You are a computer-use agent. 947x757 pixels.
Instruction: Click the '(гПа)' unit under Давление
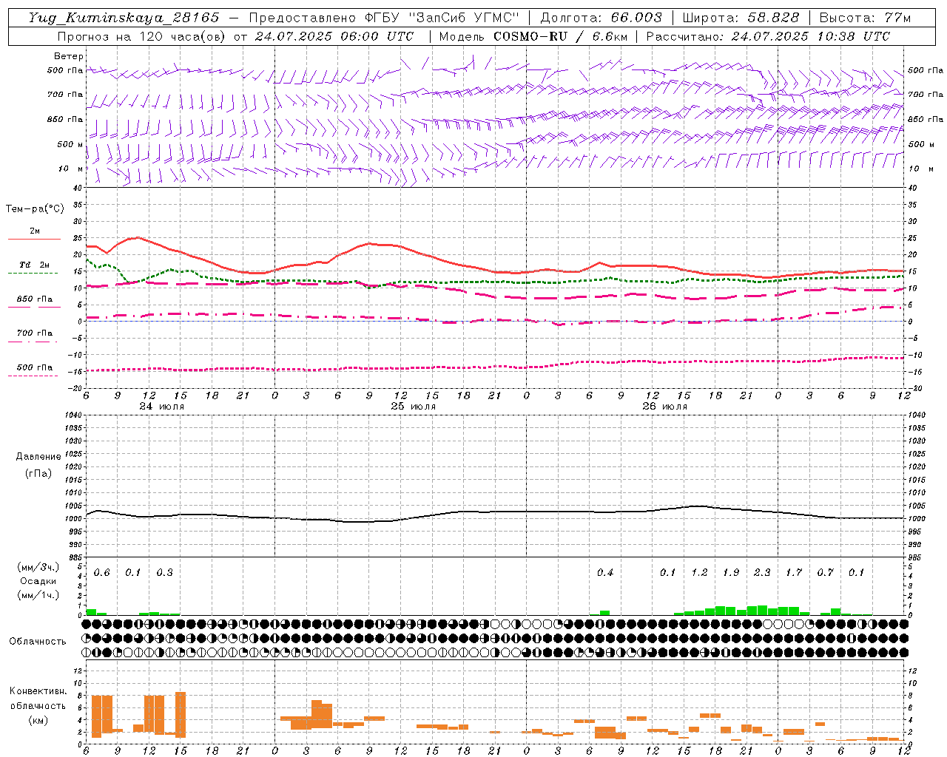pos(38,473)
